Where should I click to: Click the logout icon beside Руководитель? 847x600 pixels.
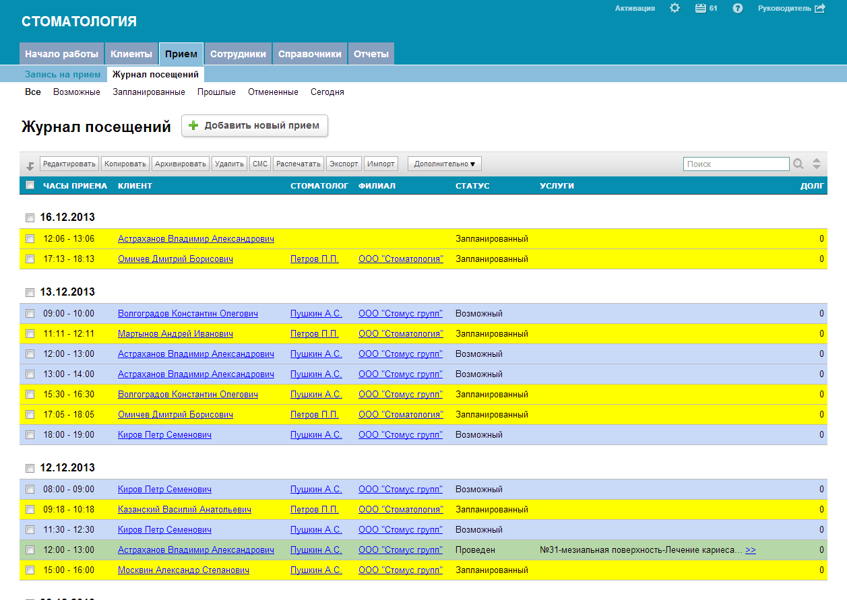(x=820, y=9)
